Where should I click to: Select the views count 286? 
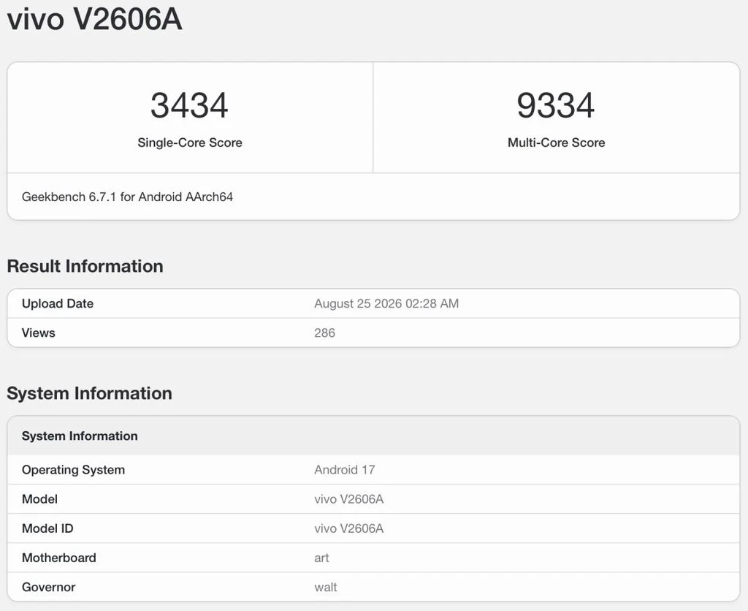tap(324, 333)
